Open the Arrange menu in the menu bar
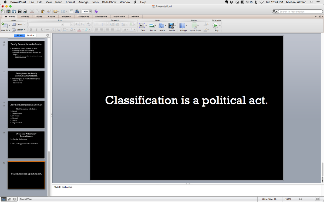This screenshot has width=324, height=202. pyautogui.click(x=83, y=2)
